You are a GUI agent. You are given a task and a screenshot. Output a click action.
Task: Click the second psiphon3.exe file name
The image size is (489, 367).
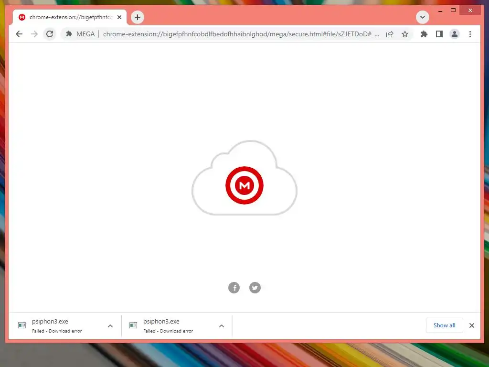161,321
